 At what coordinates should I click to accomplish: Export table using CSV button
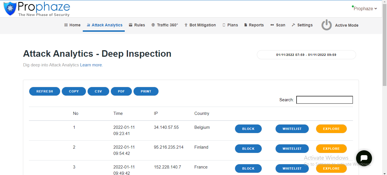point(98,91)
